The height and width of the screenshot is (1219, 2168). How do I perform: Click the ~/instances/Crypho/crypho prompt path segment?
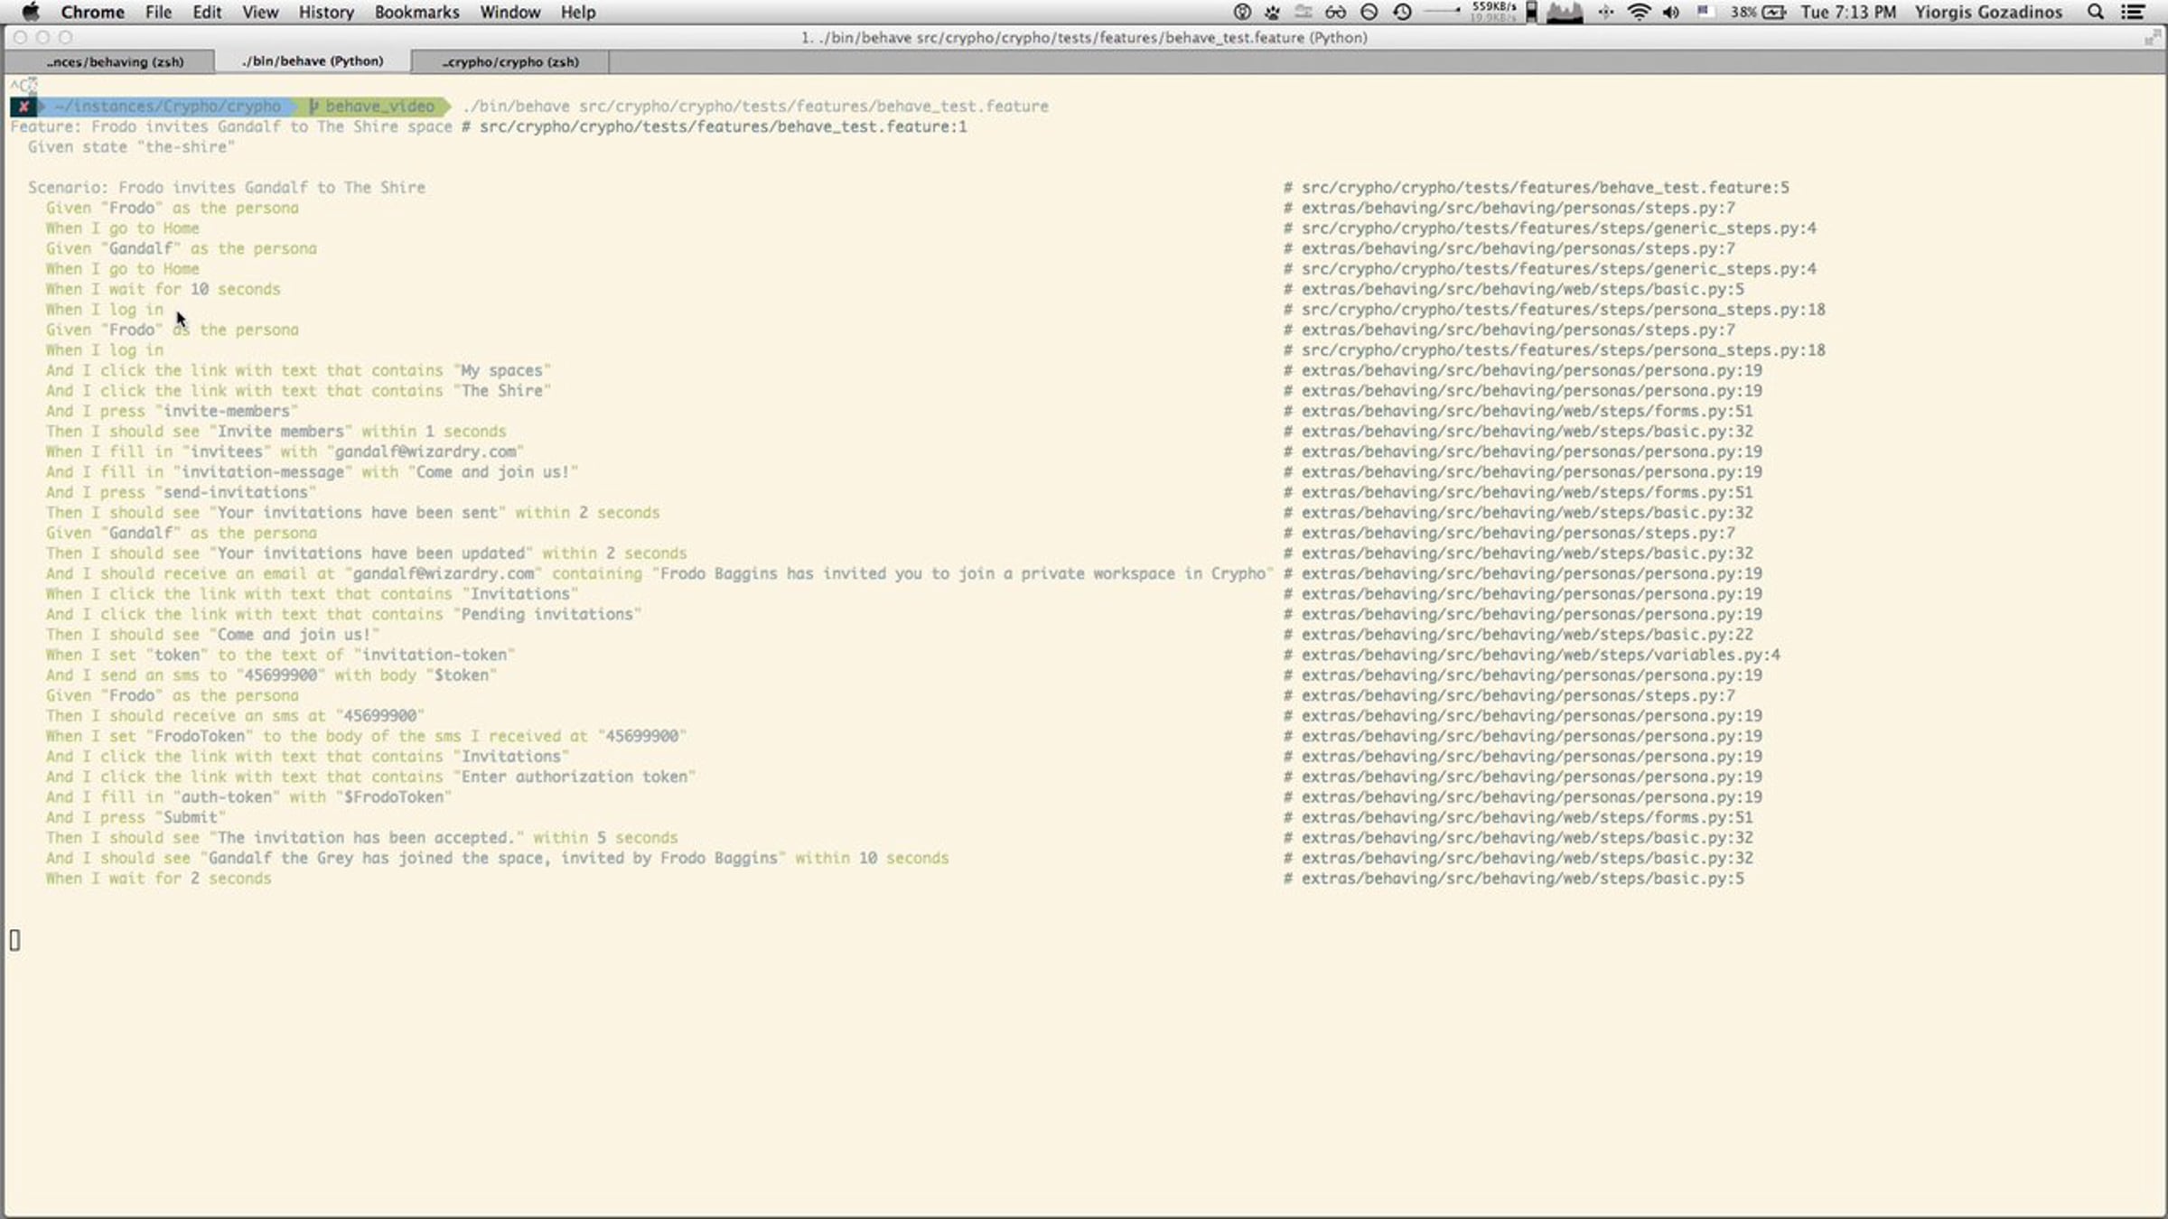coord(167,107)
